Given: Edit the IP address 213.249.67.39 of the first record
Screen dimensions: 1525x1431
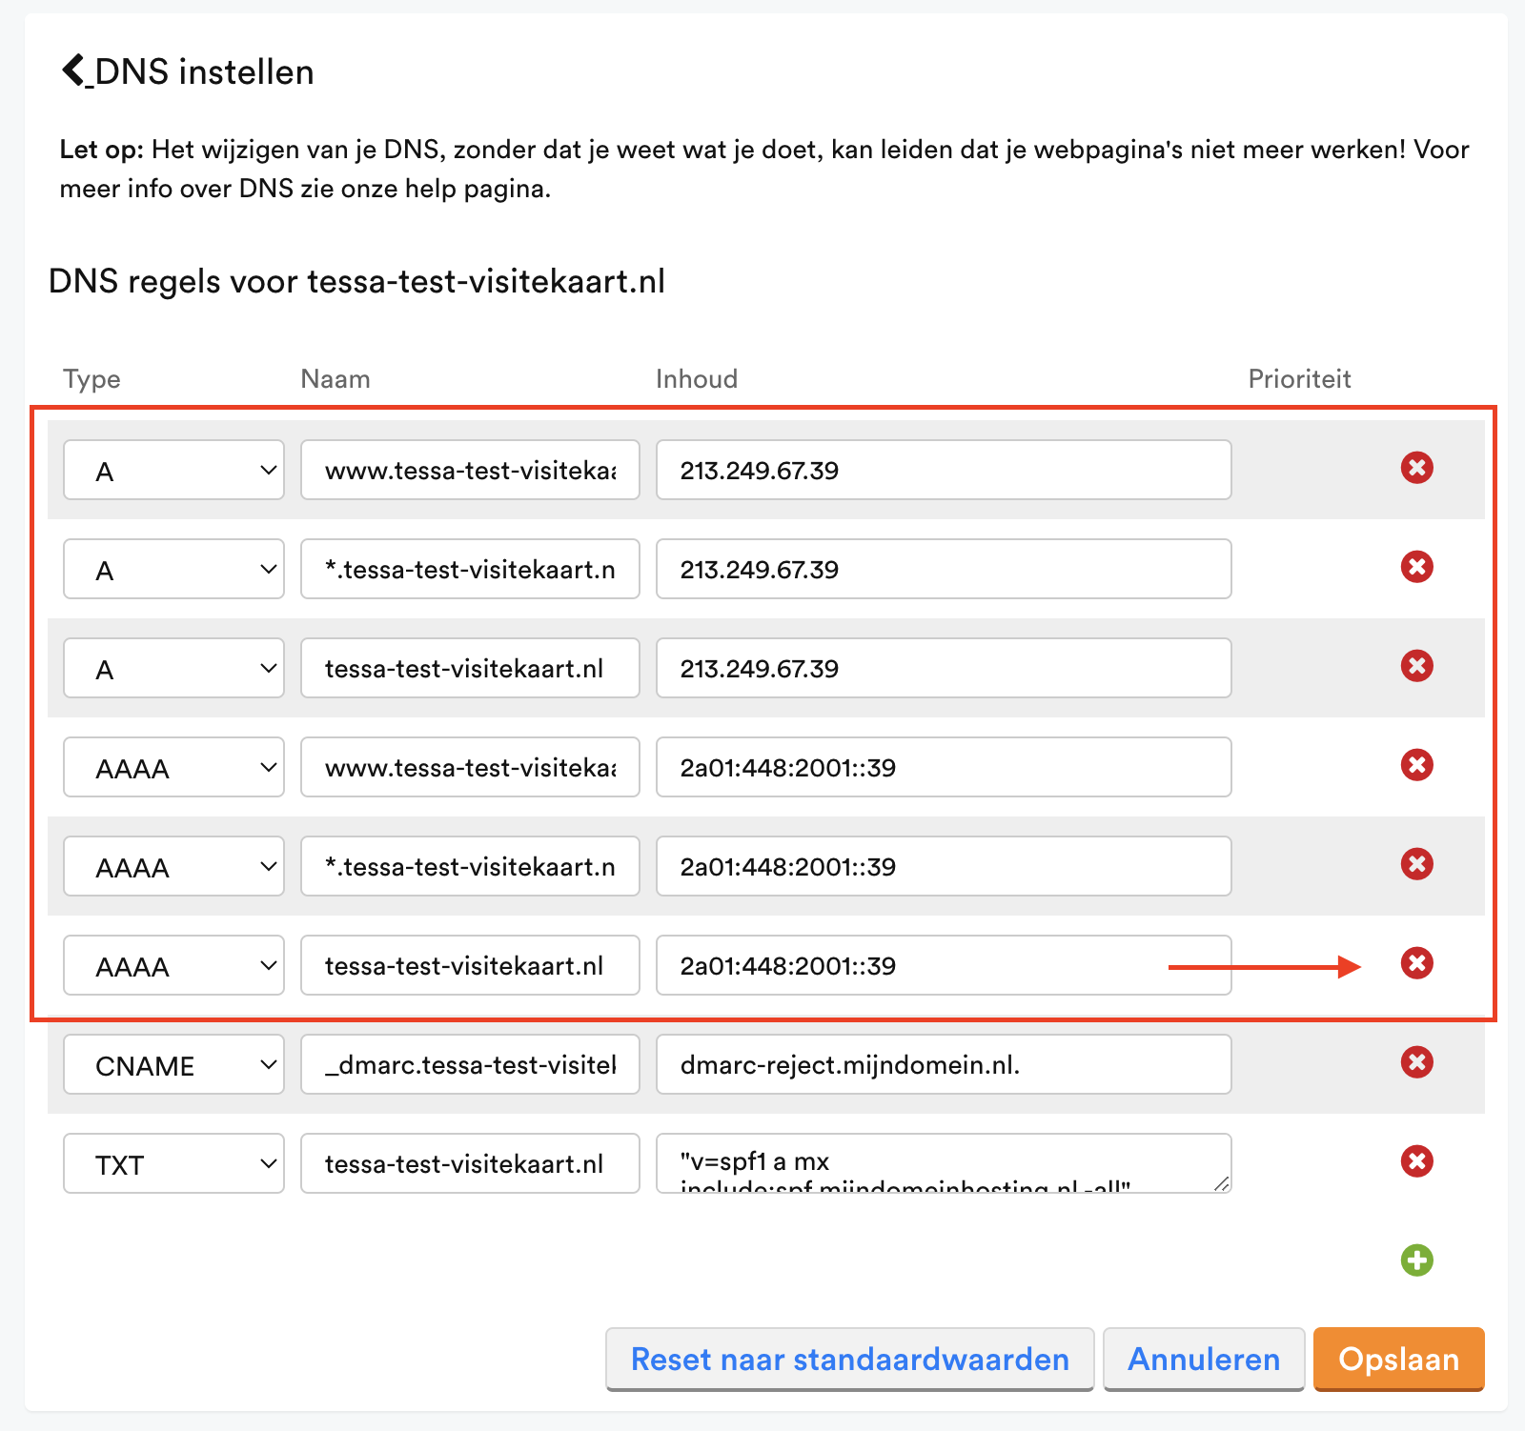Looking at the screenshot, I should point(943,470).
